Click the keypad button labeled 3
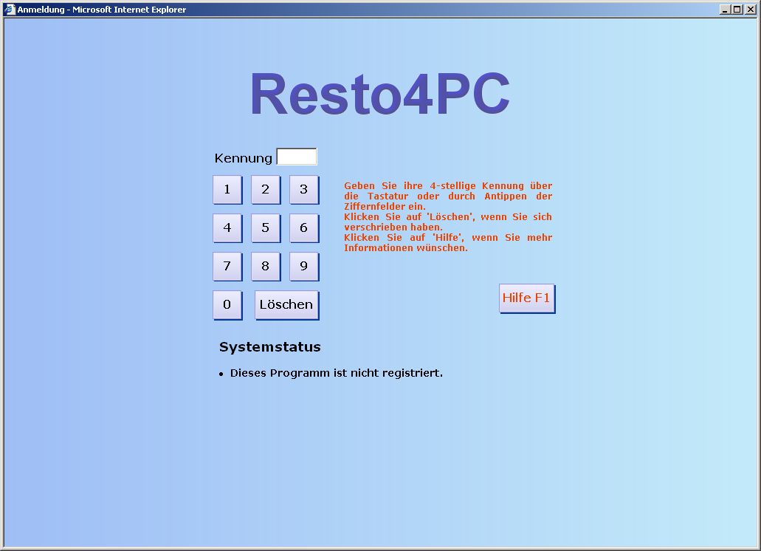The height and width of the screenshot is (551, 761). coord(303,190)
